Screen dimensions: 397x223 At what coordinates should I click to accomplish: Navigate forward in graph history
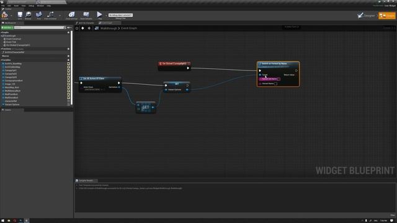[x=89, y=28]
